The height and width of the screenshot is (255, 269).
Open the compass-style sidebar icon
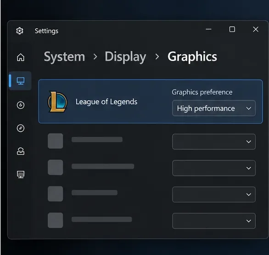tap(21, 128)
